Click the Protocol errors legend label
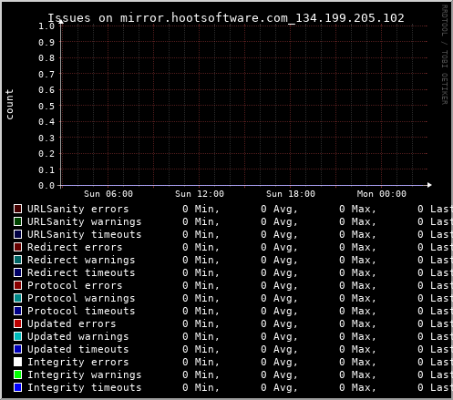 [75, 285]
